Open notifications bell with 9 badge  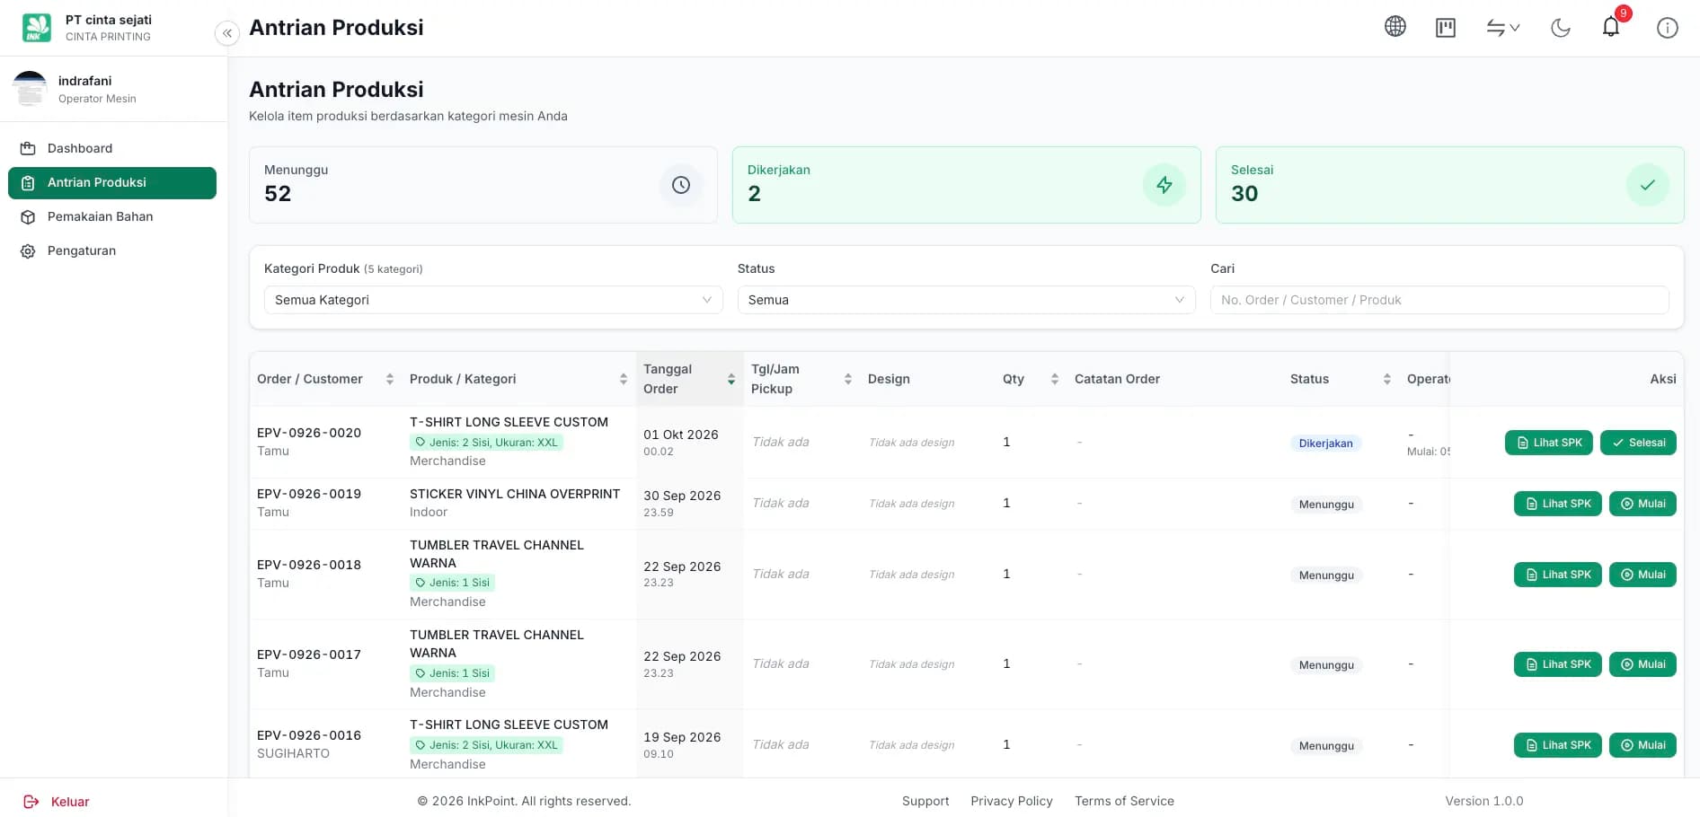pos(1611,27)
